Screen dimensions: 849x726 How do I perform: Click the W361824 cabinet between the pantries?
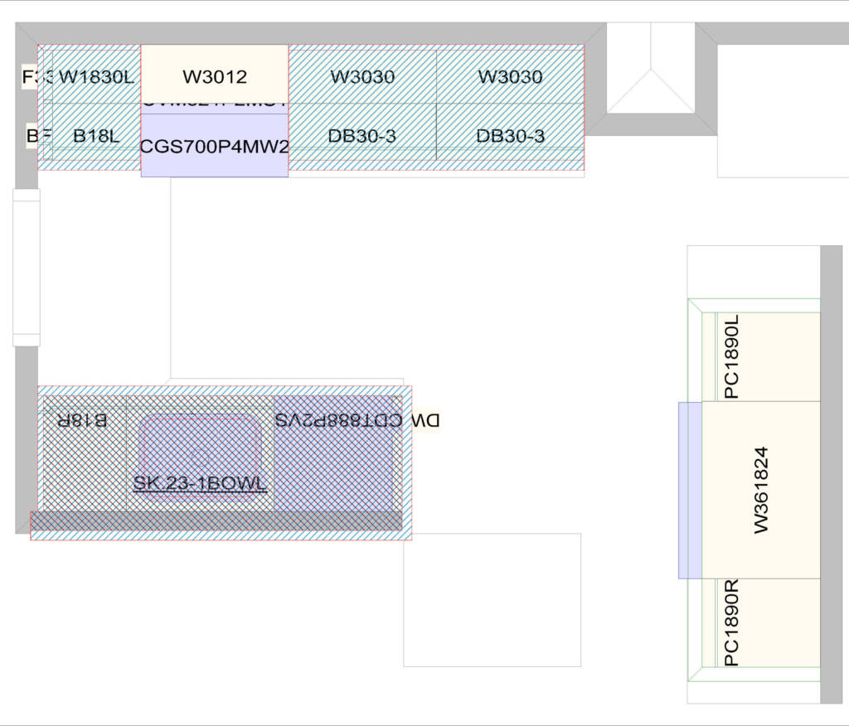pos(763,489)
